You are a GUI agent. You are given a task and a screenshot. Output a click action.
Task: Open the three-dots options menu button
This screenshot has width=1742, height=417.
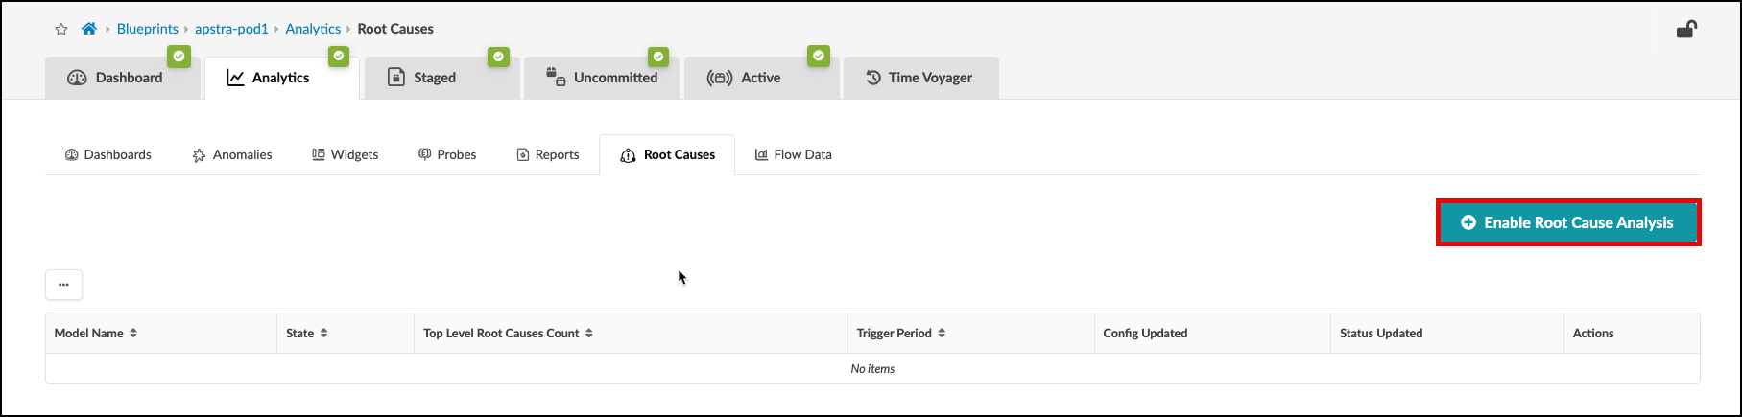[x=63, y=285]
